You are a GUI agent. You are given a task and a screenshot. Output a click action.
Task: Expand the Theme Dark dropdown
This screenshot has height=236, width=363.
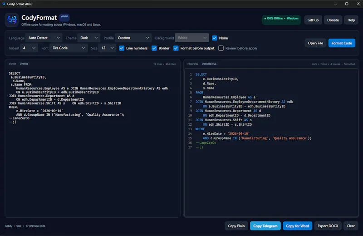click(89, 38)
